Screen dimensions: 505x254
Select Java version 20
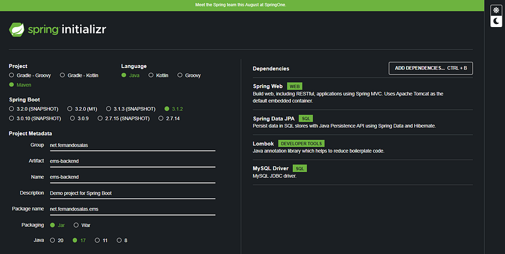click(x=57, y=240)
